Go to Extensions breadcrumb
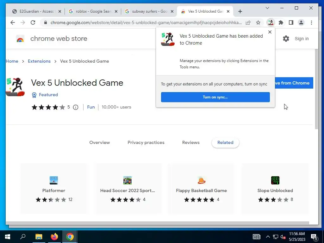This screenshot has width=324, height=243. point(39,61)
